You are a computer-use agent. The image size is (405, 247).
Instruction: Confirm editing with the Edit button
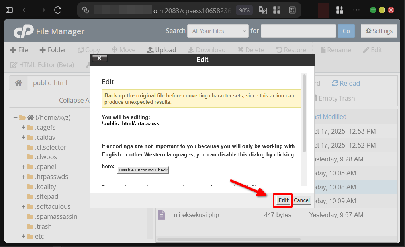(x=282, y=200)
